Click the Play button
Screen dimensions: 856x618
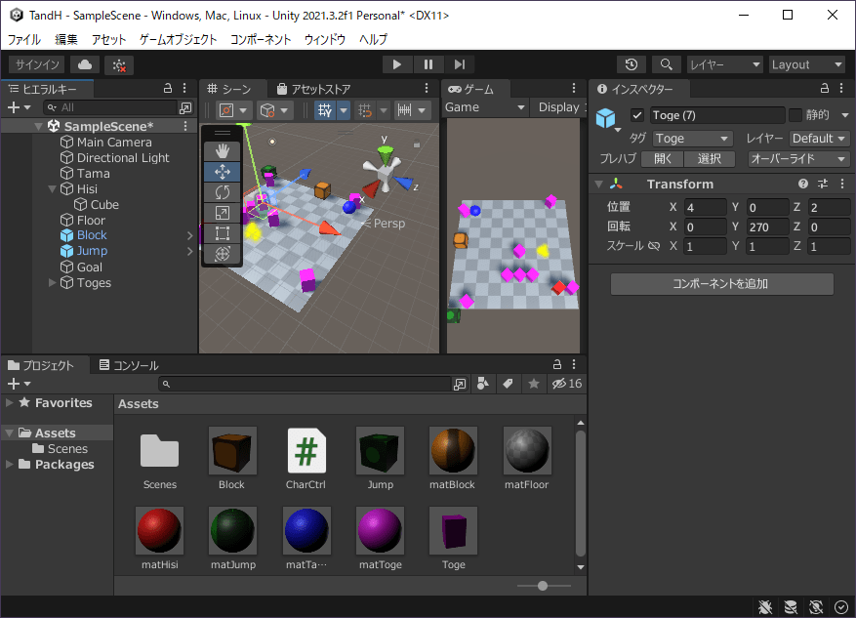click(x=397, y=64)
